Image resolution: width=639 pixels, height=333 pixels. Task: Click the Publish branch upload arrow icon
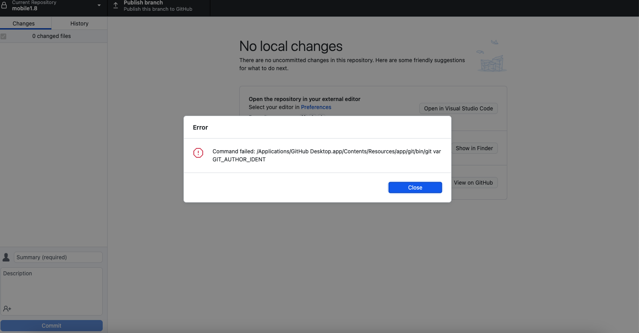(x=115, y=6)
